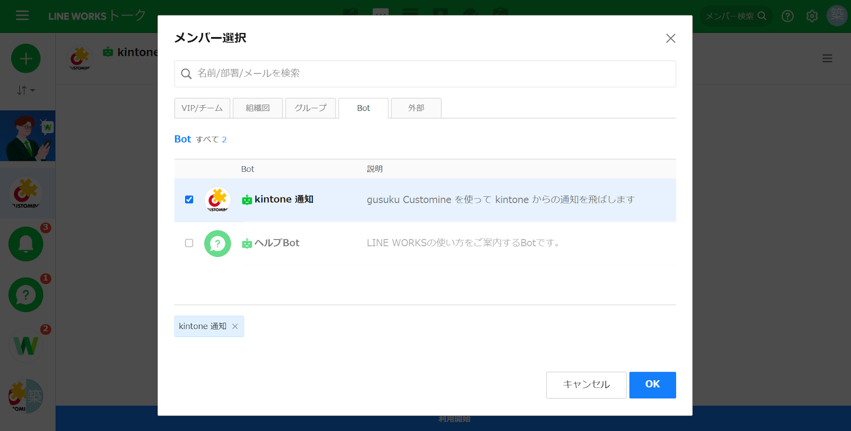Uncheck the kintone 通知 checkbox
851x431 pixels.
point(189,200)
